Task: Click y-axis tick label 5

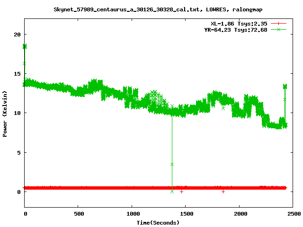Action: click(x=19, y=153)
